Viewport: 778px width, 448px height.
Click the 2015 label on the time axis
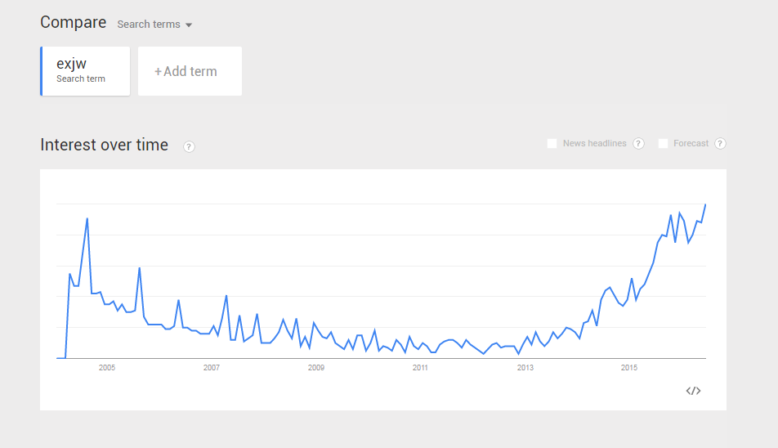pos(629,368)
